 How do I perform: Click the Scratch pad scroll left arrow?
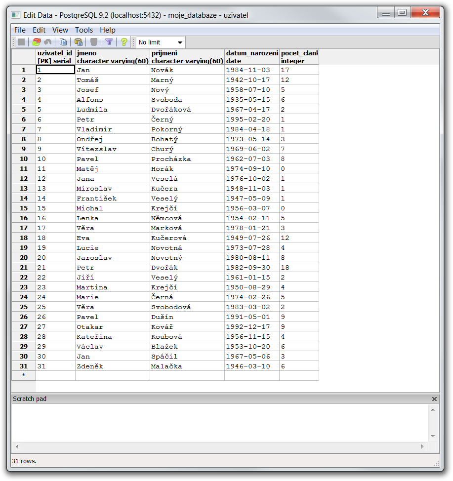pos(17,446)
